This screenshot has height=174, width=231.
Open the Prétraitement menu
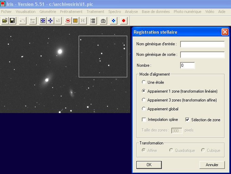click(x=71, y=12)
